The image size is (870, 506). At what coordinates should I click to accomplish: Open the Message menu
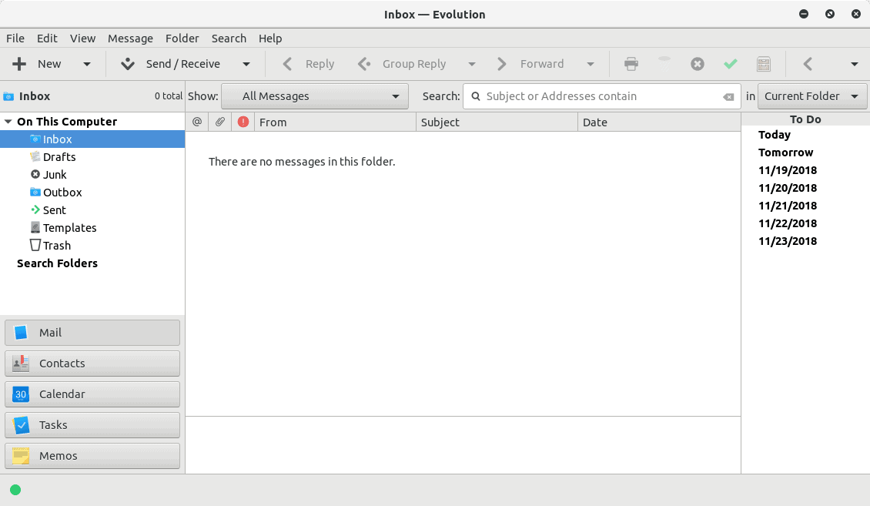tap(130, 39)
